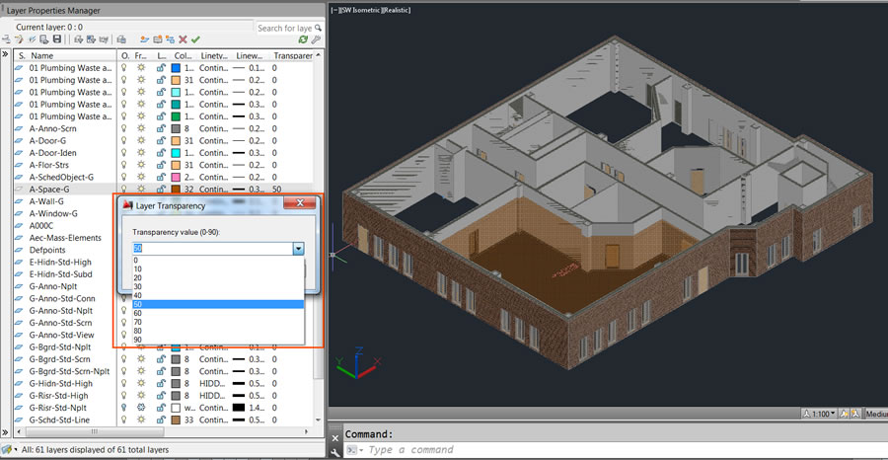Click the pencil-and-paper filter icon
The height and width of the screenshot is (460, 888).
(19, 39)
